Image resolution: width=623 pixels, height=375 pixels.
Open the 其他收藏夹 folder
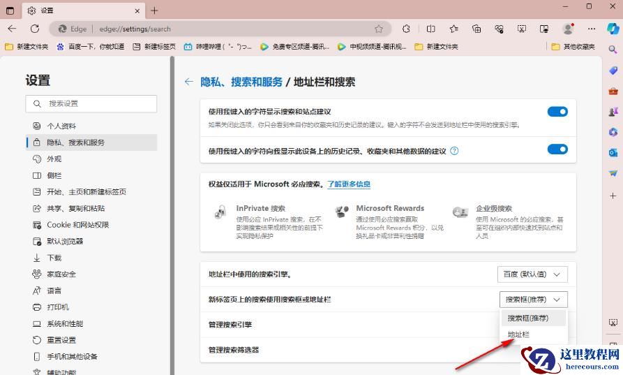(573, 47)
